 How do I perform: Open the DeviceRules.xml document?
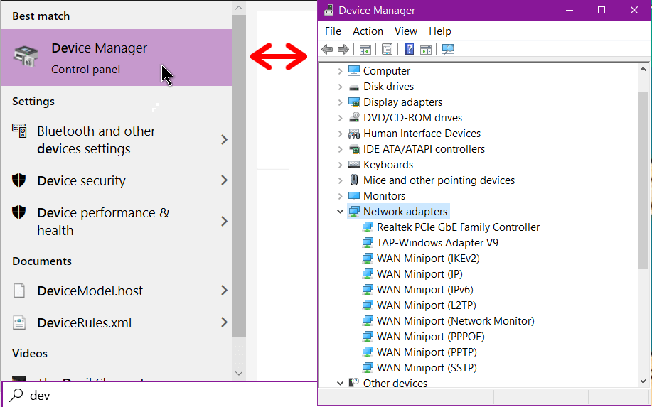tap(117, 322)
